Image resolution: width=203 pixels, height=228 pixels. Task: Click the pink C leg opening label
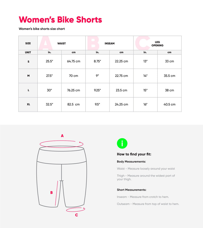pos(77,215)
